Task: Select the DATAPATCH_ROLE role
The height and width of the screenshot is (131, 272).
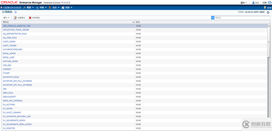Action: pyautogui.click(x=11, y=77)
